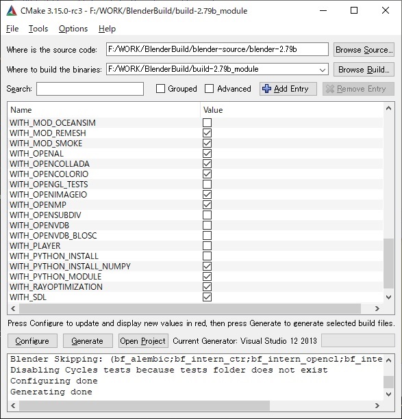Open the File menu
The height and width of the screenshot is (419, 402).
12,29
